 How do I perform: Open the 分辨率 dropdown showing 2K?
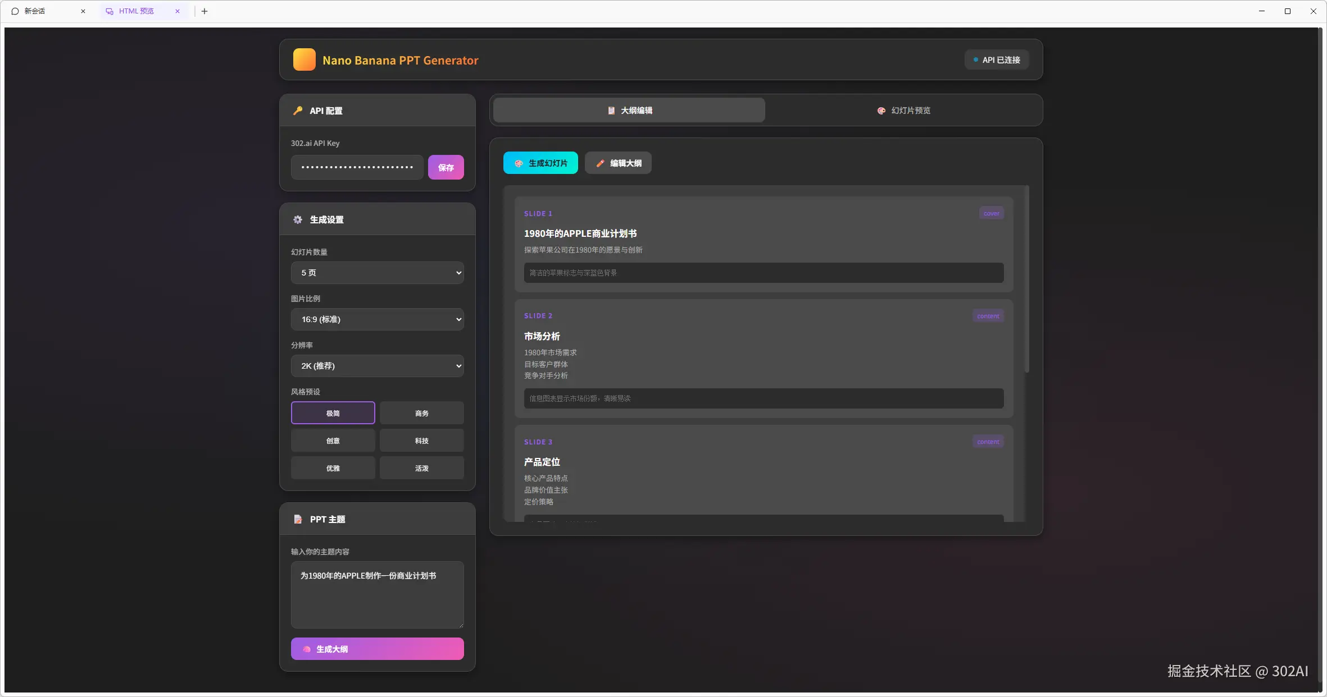[x=377, y=366]
